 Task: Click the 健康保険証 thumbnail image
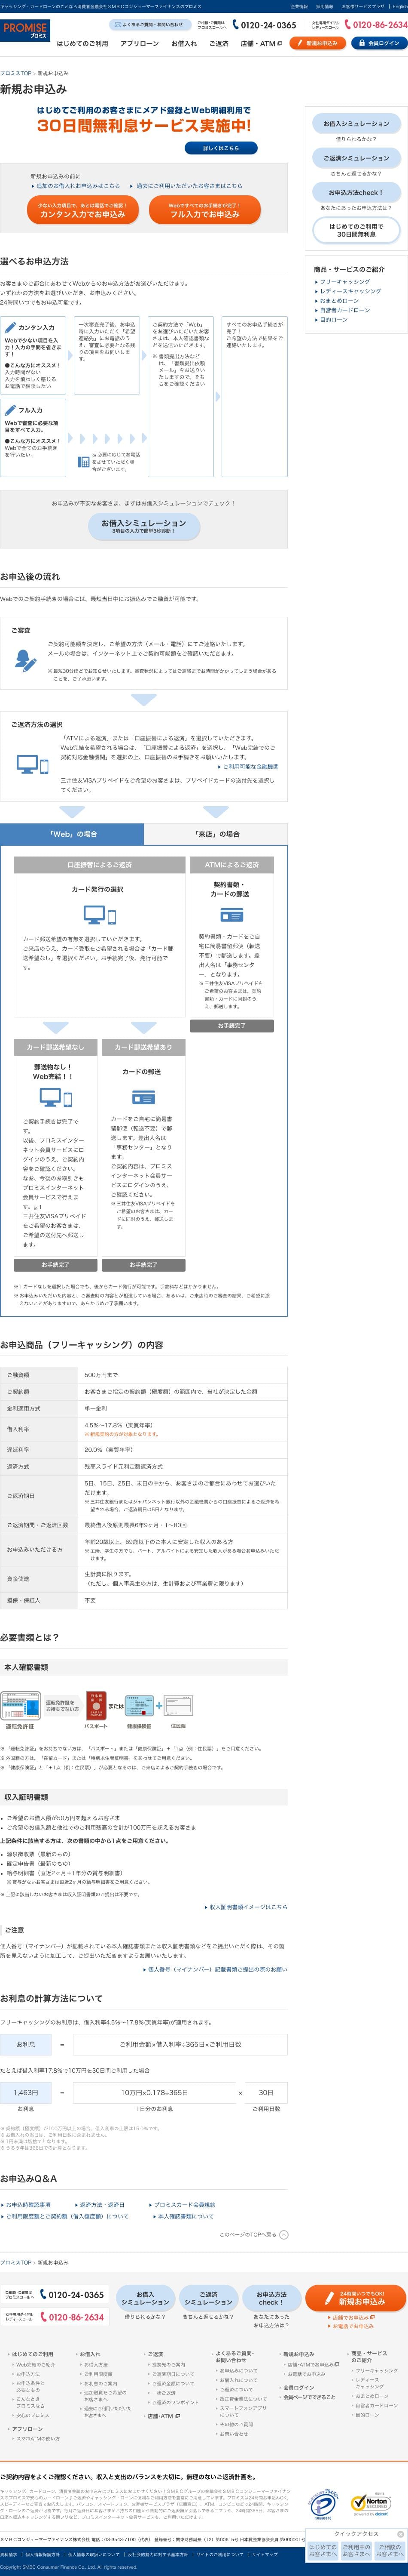(x=139, y=1707)
